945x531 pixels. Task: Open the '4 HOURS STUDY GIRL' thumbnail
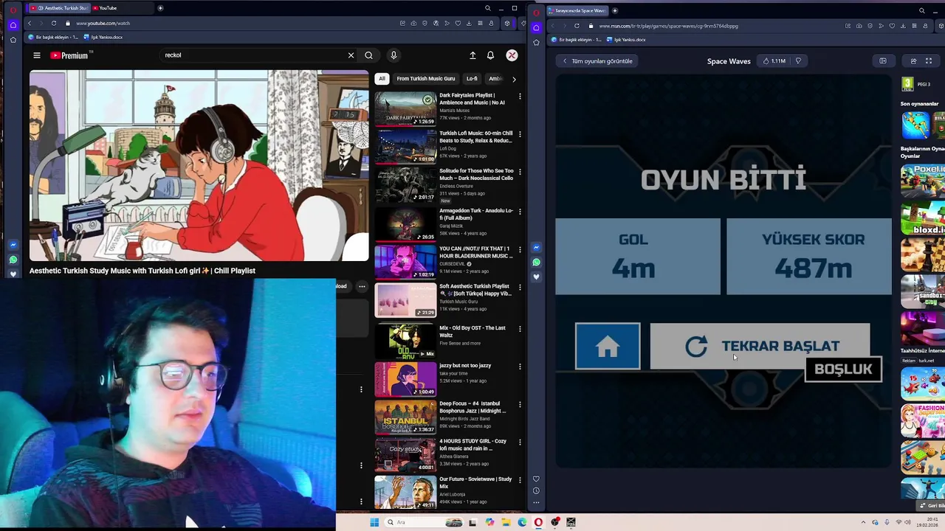tap(405, 455)
